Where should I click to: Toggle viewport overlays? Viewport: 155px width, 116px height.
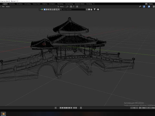(149, 6)
